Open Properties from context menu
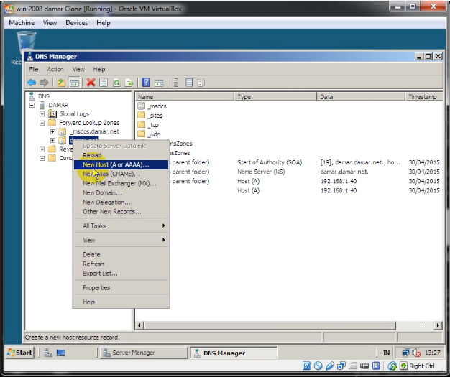The height and width of the screenshot is (377, 450). pyautogui.click(x=121, y=287)
